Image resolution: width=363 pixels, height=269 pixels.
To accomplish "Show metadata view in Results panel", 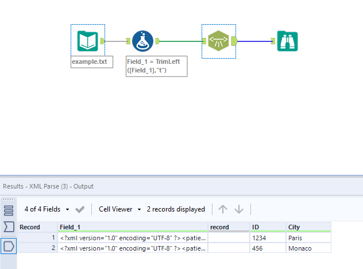I will click(x=9, y=210).
